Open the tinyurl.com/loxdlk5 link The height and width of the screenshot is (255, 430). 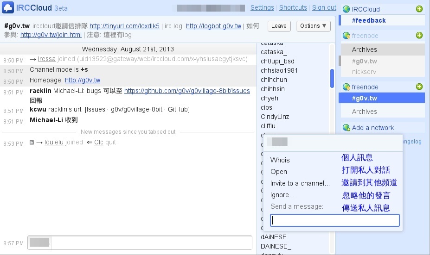(124, 26)
